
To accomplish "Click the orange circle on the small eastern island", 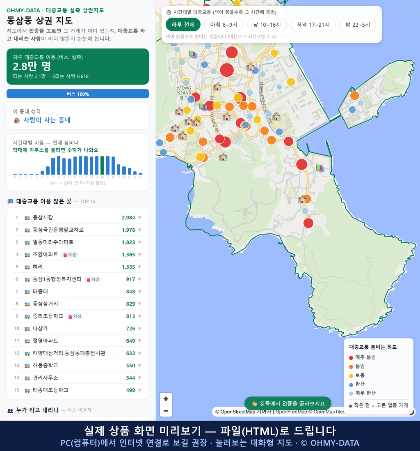I will pyautogui.click(x=354, y=95).
